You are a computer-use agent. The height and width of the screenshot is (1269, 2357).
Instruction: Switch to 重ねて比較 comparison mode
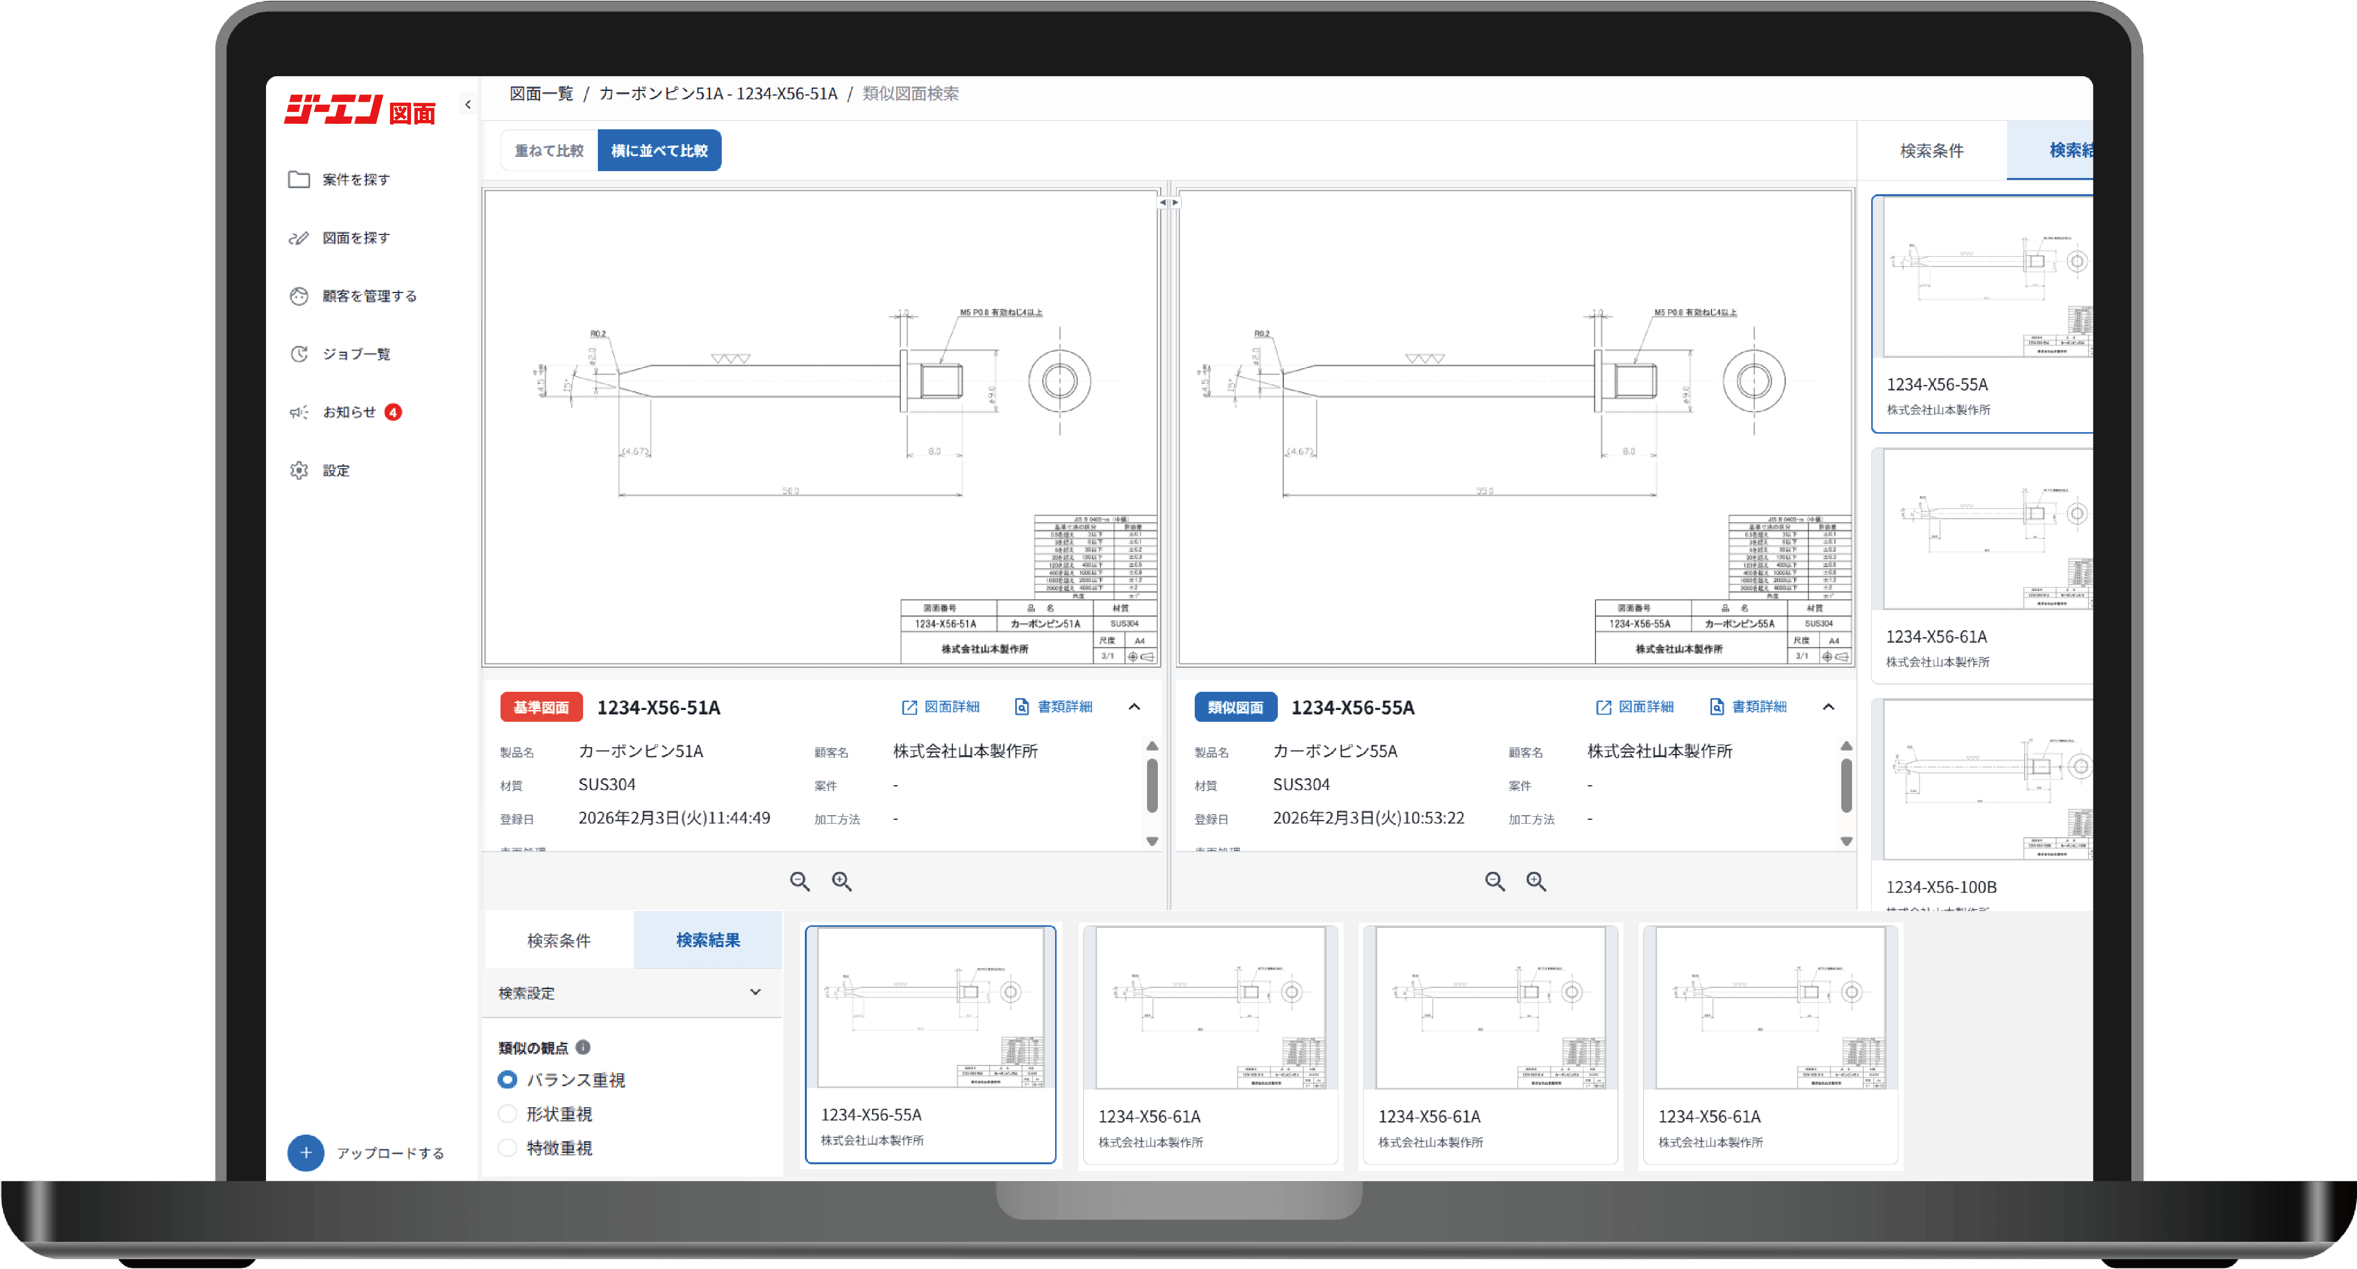549,150
